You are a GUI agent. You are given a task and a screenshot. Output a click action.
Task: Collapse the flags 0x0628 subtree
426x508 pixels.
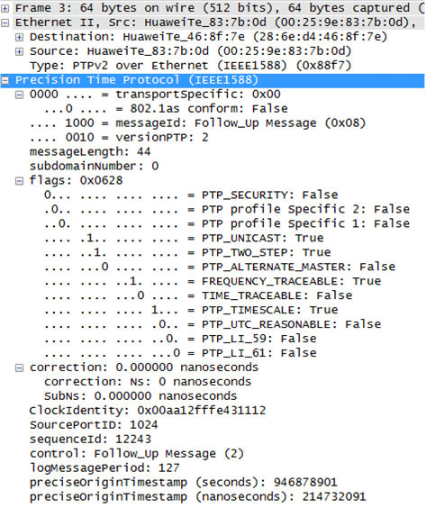(20, 181)
